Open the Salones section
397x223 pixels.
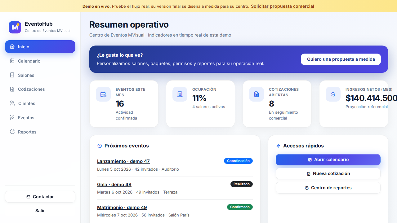40,75
